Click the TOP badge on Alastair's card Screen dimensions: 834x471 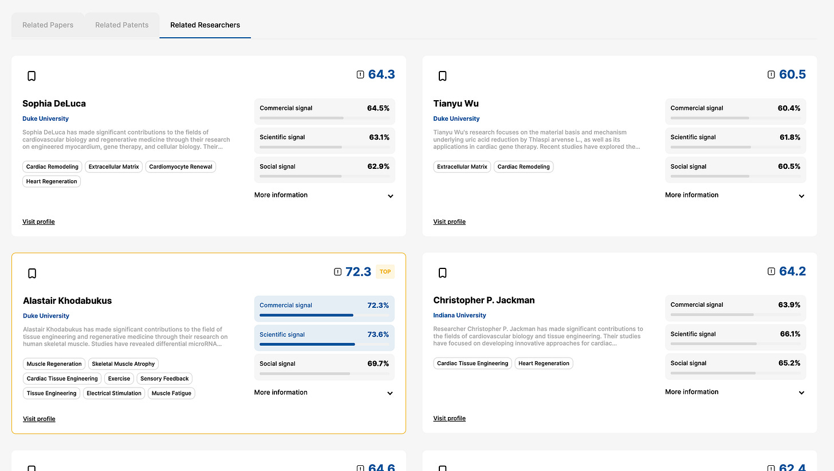click(x=385, y=272)
